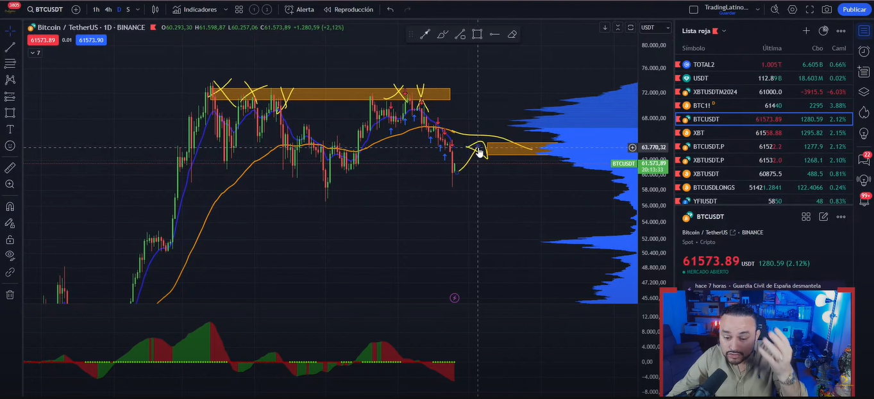Click the Publicar button

pyautogui.click(x=854, y=10)
